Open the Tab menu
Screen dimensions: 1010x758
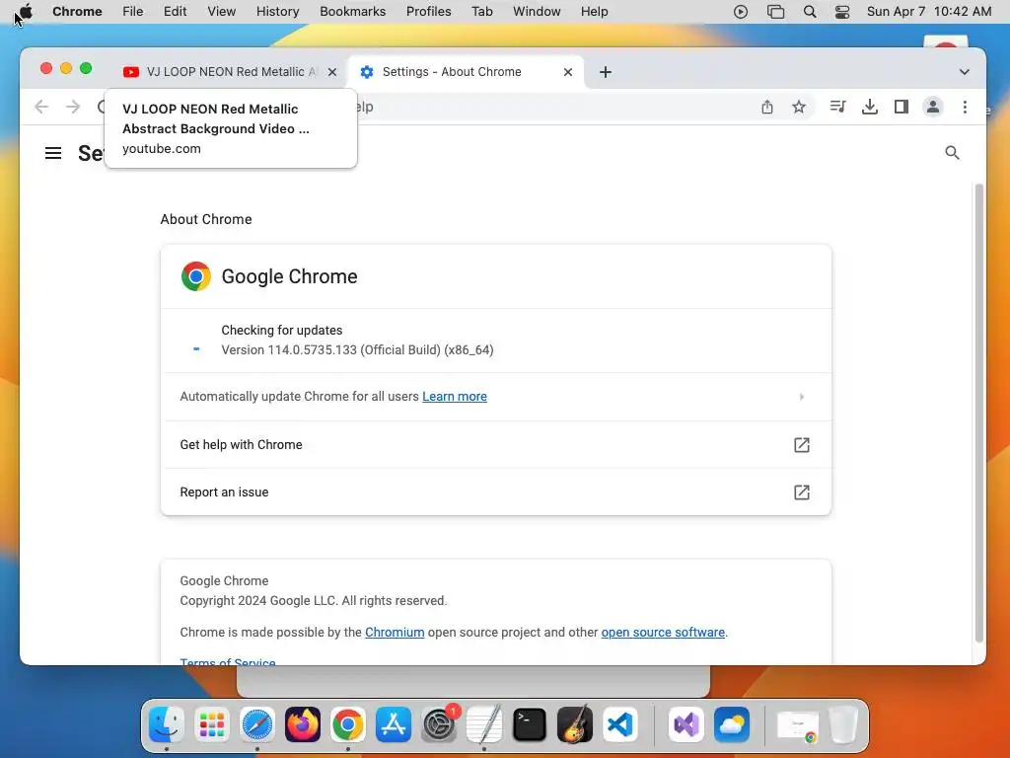coord(481,12)
